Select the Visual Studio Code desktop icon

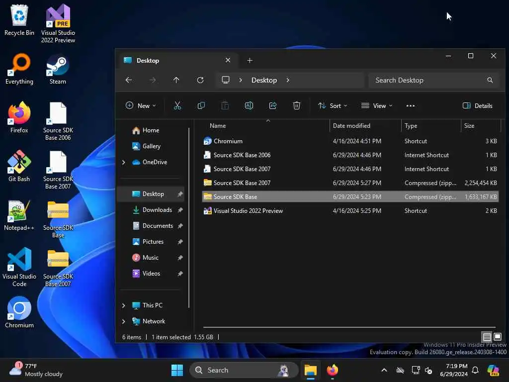(x=19, y=267)
